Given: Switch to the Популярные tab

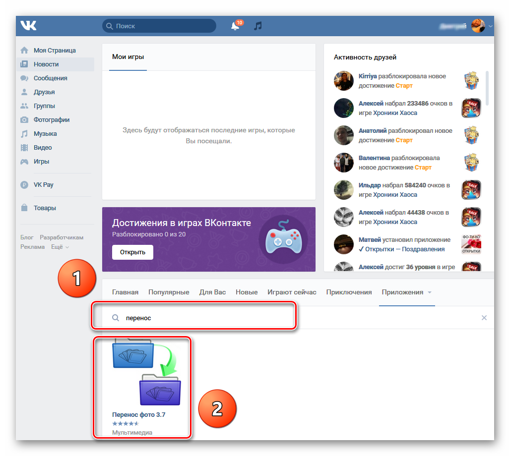Looking at the screenshot, I should (169, 292).
